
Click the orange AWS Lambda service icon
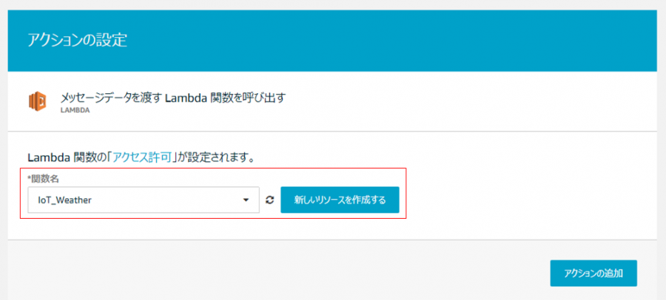pos(37,102)
